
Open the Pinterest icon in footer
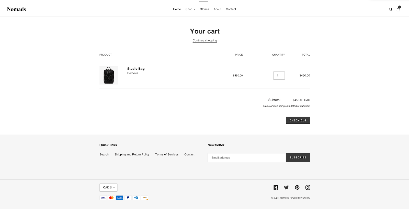pyautogui.click(x=297, y=188)
